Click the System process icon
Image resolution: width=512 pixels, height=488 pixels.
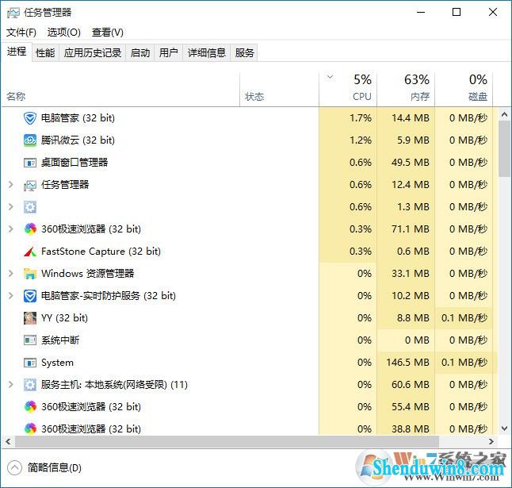click(x=30, y=363)
